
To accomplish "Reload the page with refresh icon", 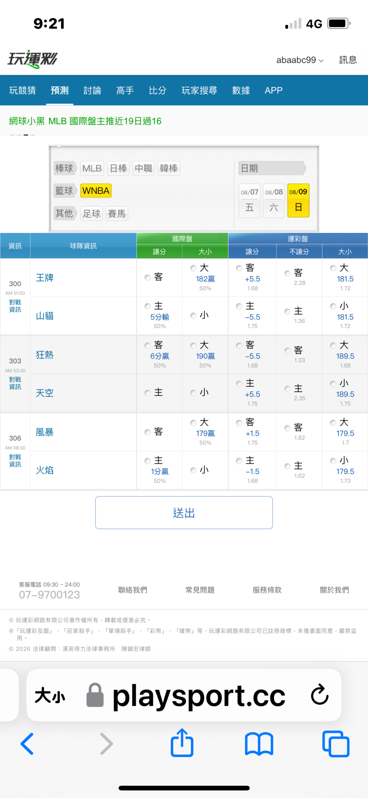I will (320, 695).
